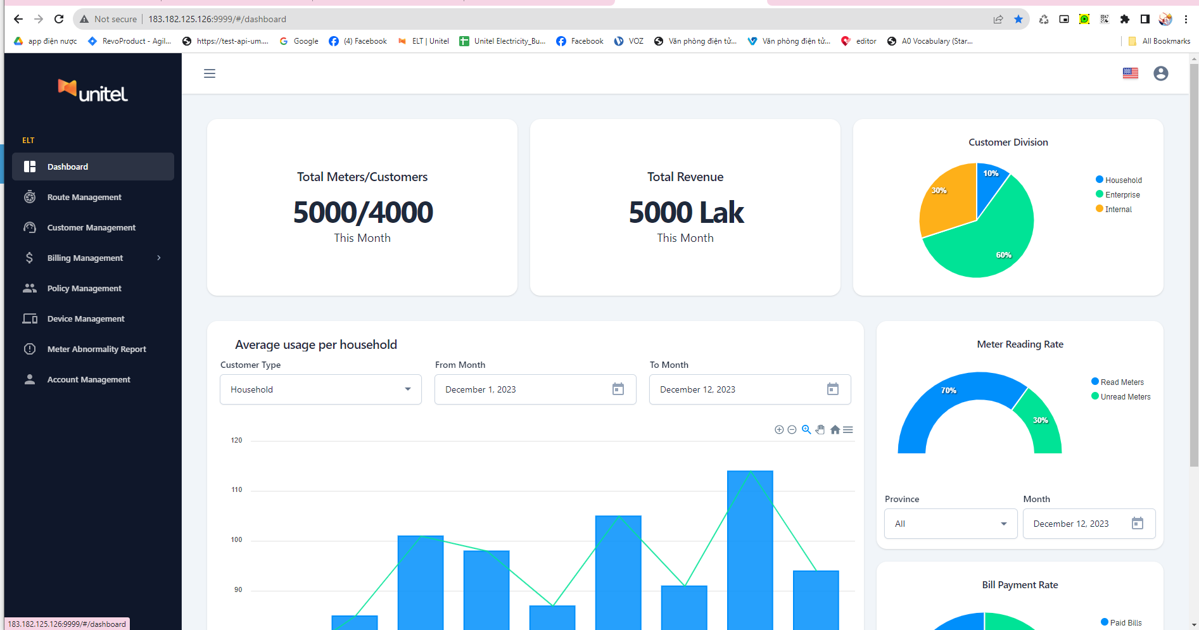Click the Account Management person icon
The width and height of the screenshot is (1199, 630).
(30, 379)
